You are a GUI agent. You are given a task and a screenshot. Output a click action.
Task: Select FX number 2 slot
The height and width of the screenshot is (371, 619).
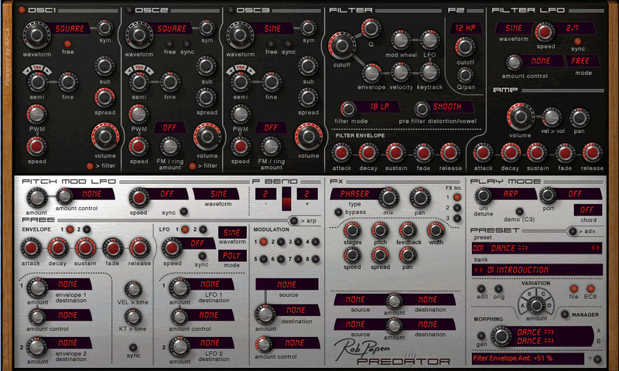pyautogui.click(x=457, y=208)
